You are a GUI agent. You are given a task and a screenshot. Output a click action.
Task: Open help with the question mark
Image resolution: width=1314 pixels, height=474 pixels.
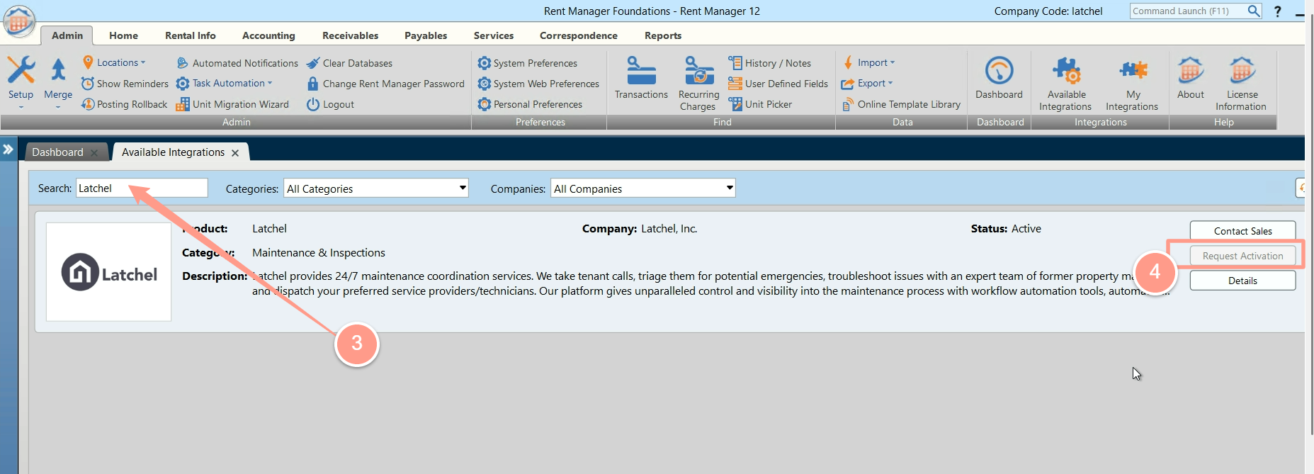click(1277, 11)
